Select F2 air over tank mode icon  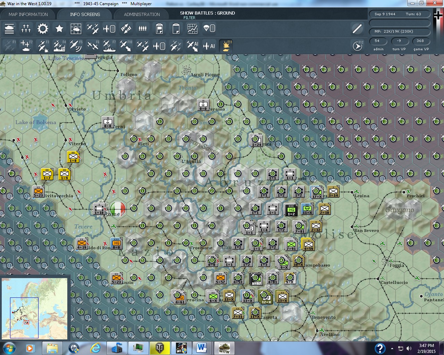tap(26, 46)
